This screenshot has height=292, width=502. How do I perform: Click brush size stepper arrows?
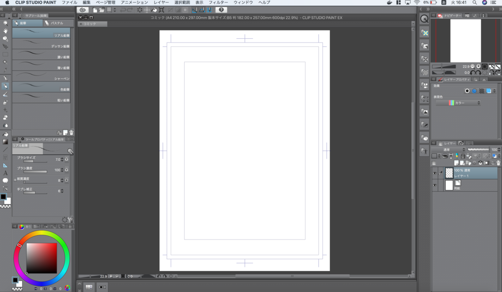click(x=62, y=159)
